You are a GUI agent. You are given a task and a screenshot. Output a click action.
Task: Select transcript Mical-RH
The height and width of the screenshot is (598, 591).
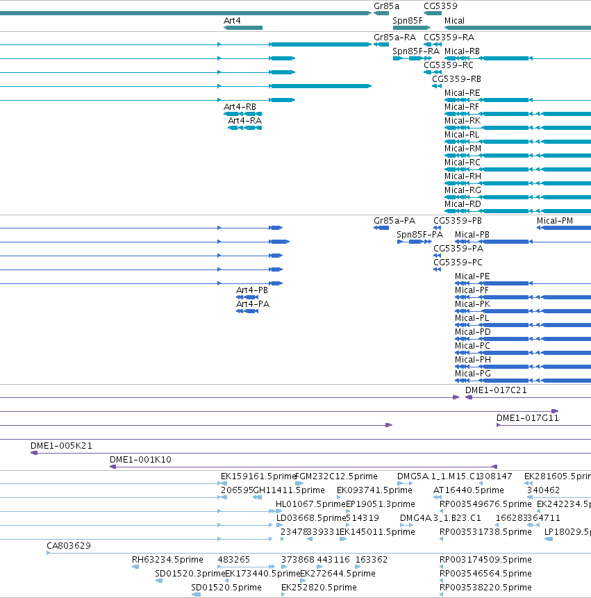(x=463, y=176)
